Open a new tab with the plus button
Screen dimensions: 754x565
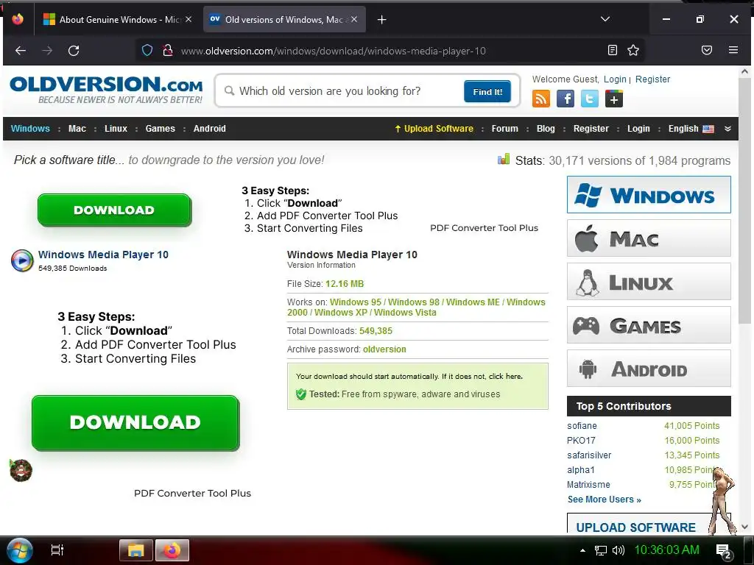382,20
